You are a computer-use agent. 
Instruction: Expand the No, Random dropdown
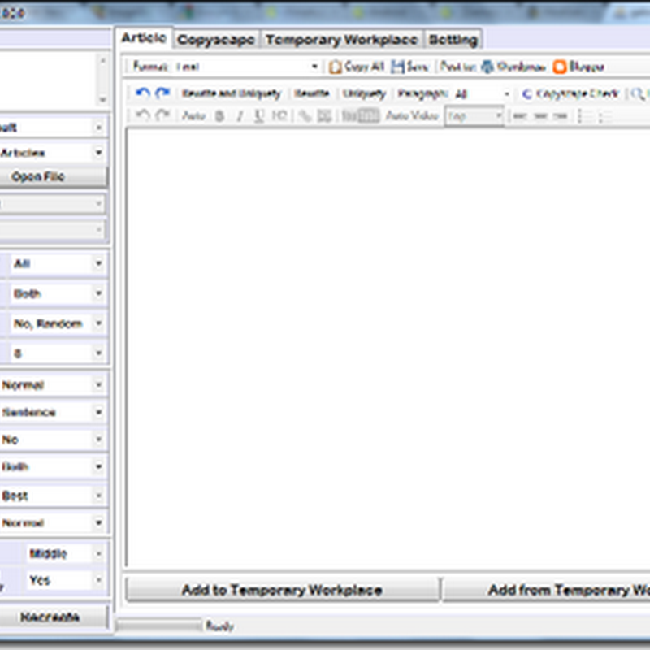(x=58, y=323)
